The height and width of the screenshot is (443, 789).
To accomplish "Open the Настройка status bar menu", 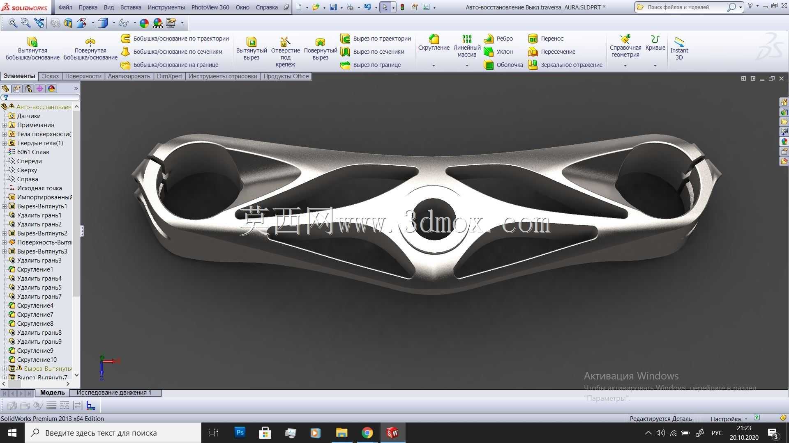I will 728,419.
